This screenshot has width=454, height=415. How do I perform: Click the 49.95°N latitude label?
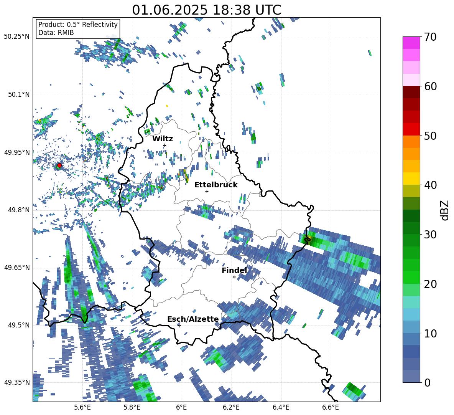pos(17,152)
